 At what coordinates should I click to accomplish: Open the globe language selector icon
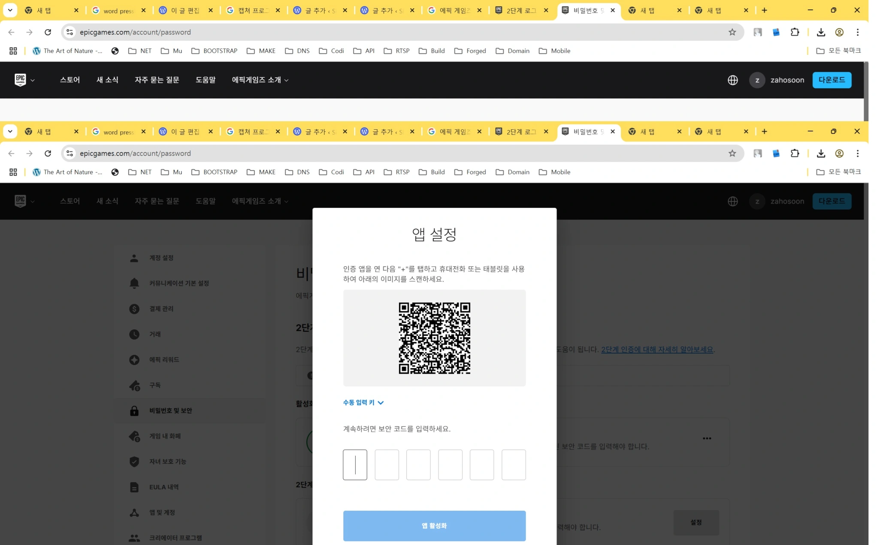pos(732,201)
